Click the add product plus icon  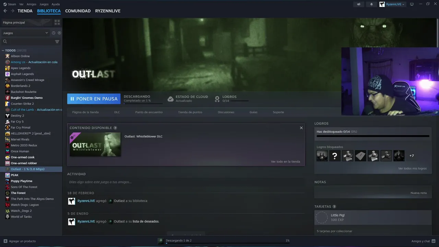[x=5, y=241]
